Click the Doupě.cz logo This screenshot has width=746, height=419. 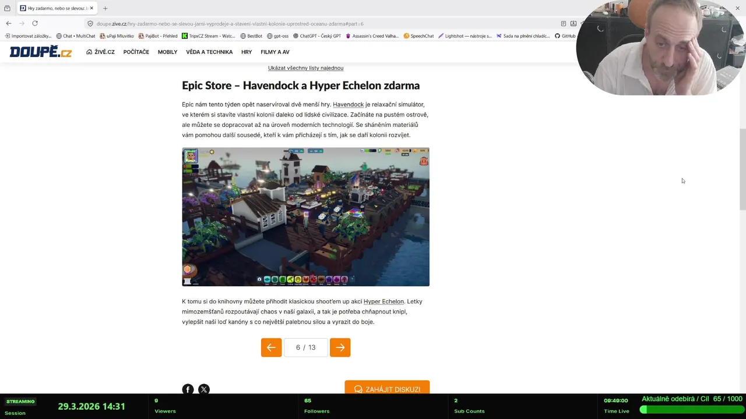(41, 52)
